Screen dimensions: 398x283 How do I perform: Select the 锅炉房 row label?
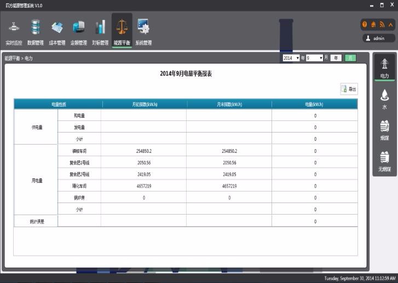79,198
